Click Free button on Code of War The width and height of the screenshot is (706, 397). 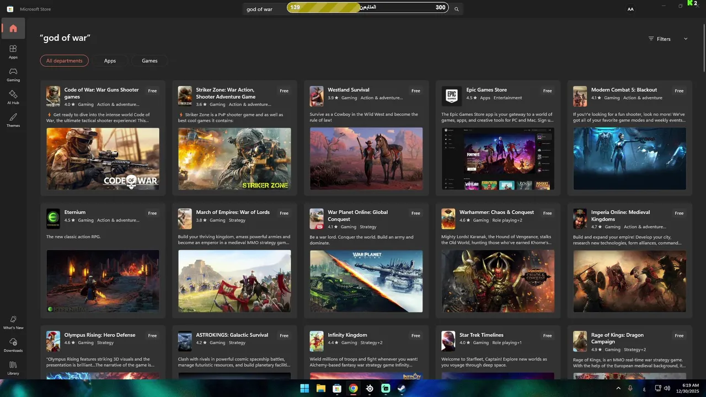pyautogui.click(x=152, y=91)
